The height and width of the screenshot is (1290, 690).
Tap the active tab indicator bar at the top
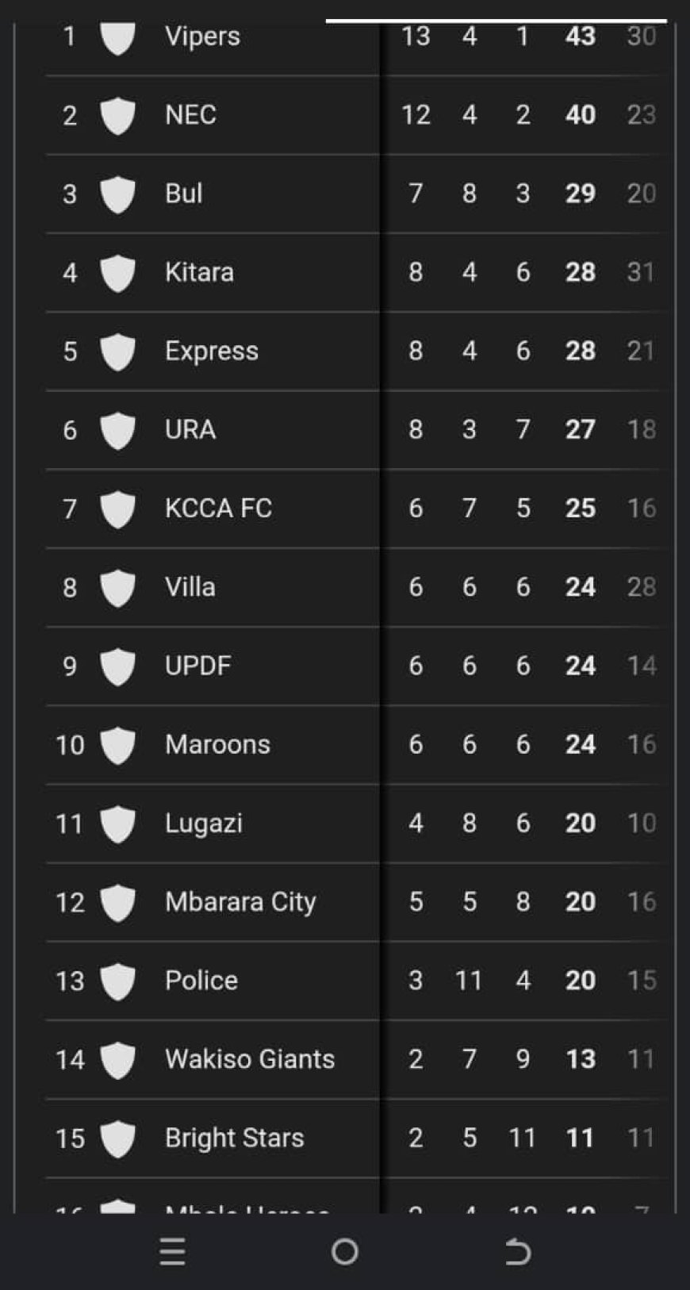pos(496,21)
